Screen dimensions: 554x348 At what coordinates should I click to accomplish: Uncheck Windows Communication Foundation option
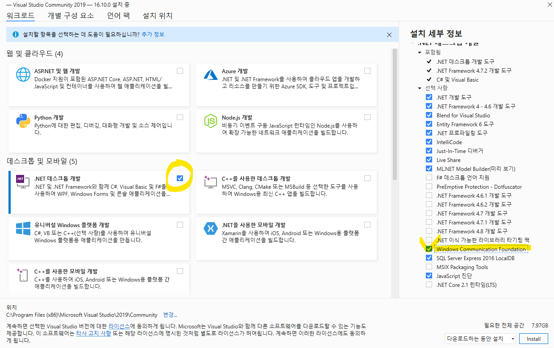pyautogui.click(x=429, y=249)
